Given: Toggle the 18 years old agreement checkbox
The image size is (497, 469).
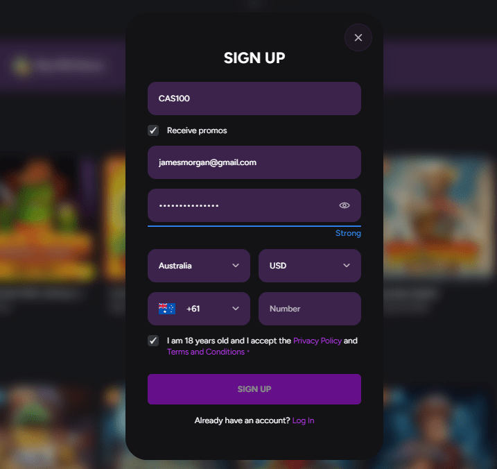Looking at the screenshot, I should [153, 341].
